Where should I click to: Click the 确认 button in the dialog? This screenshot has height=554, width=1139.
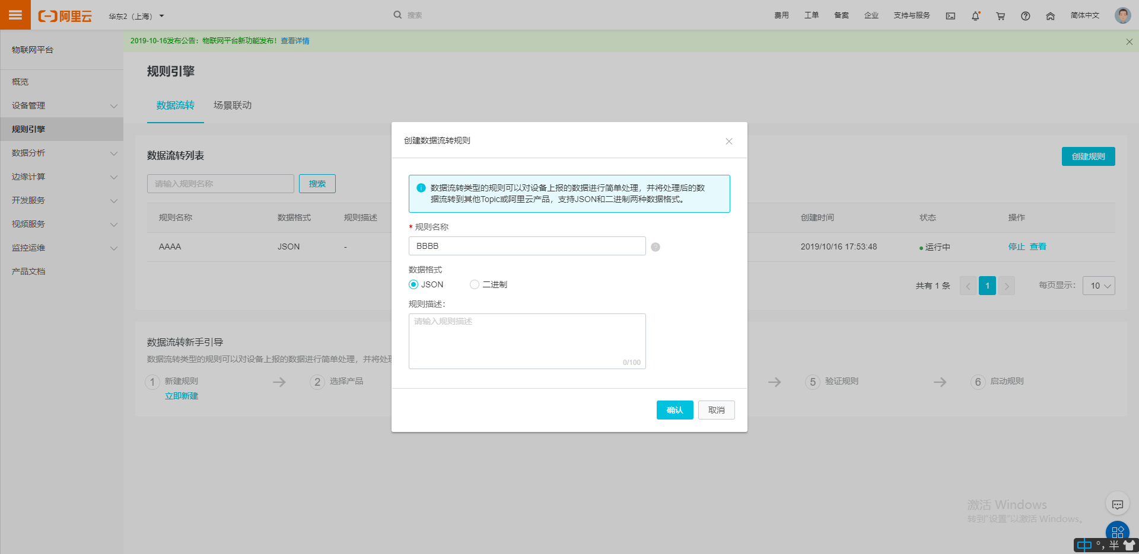pyautogui.click(x=675, y=409)
